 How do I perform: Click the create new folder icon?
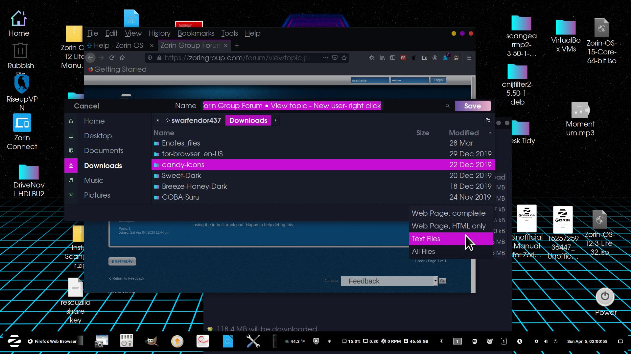pos(488,120)
